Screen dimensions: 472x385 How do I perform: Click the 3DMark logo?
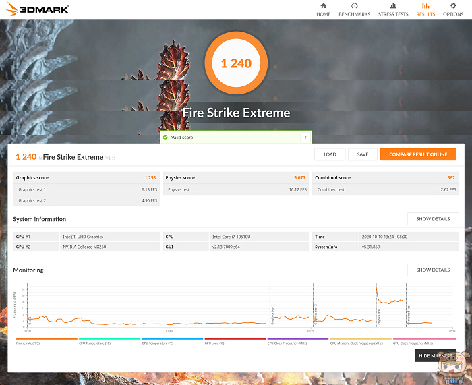37,9
